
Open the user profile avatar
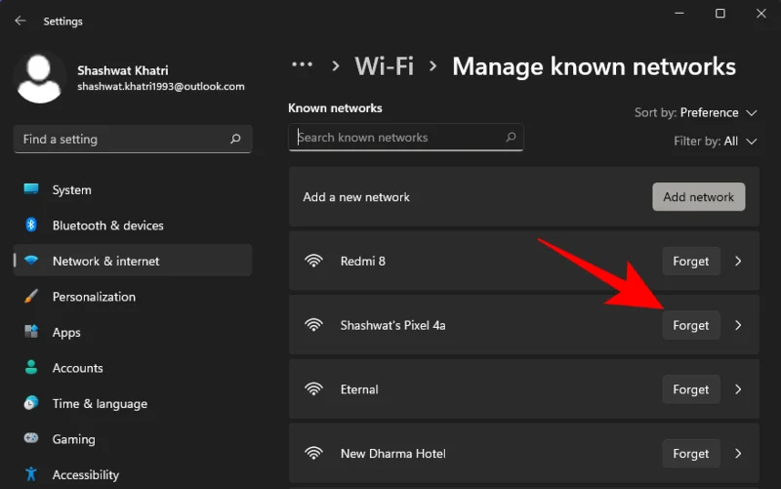point(39,79)
